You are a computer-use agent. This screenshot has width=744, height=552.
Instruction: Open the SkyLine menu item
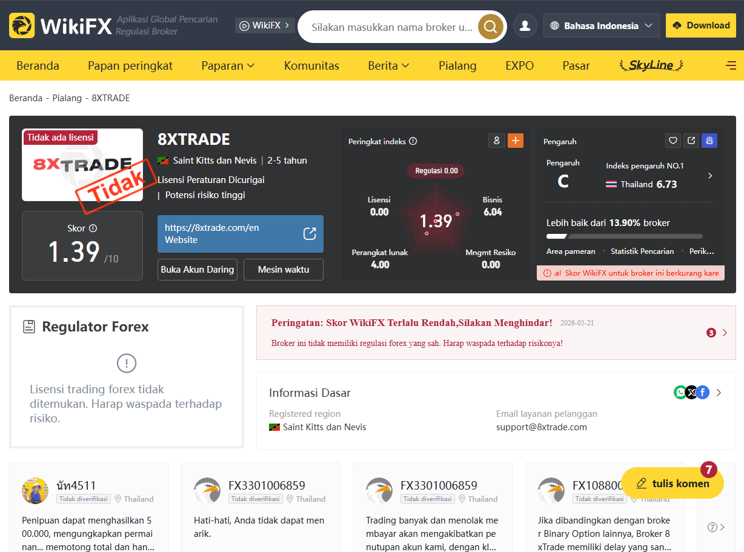coord(651,65)
